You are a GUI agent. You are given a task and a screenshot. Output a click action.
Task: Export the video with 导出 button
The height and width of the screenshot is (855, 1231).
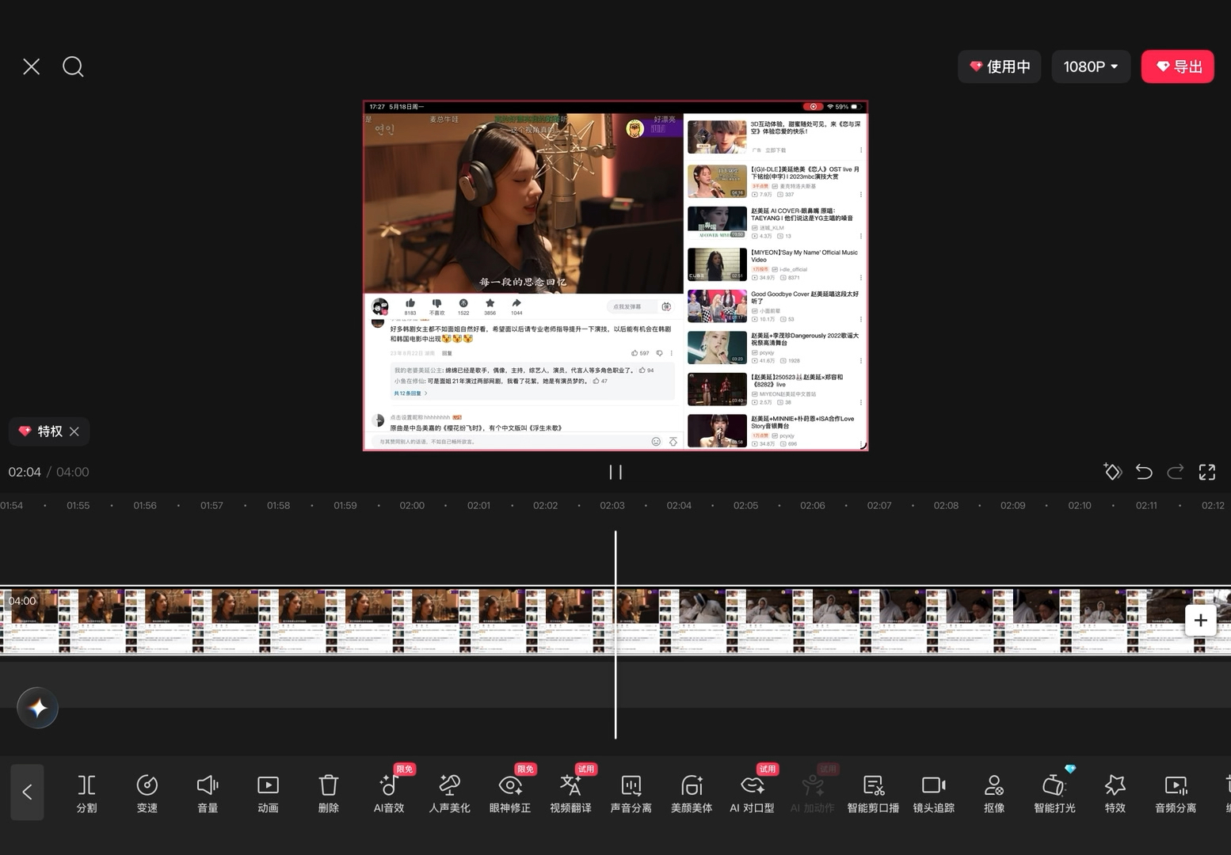point(1178,66)
